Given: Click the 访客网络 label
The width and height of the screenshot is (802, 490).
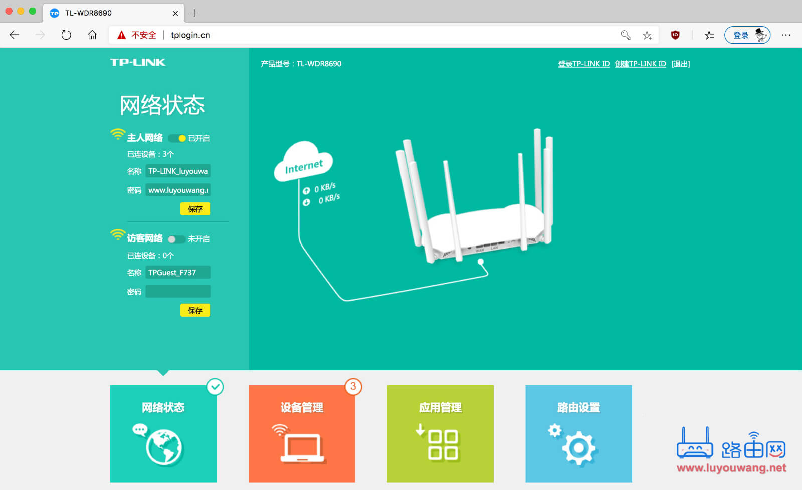Looking at the screenshot, I should (x=145, y=238).
